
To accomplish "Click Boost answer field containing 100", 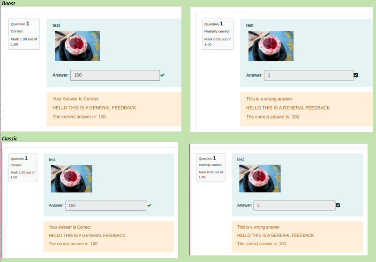I will pyautogui.click(x=115, y=75).
